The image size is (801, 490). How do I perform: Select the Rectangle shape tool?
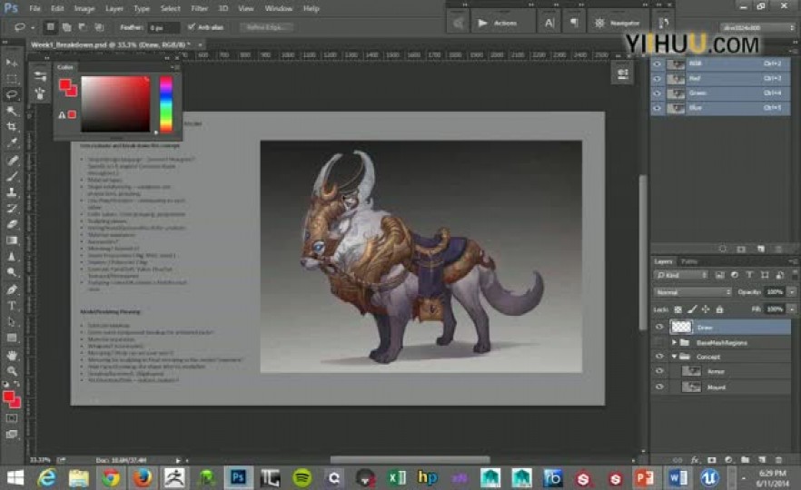click(x=11, y=338)
